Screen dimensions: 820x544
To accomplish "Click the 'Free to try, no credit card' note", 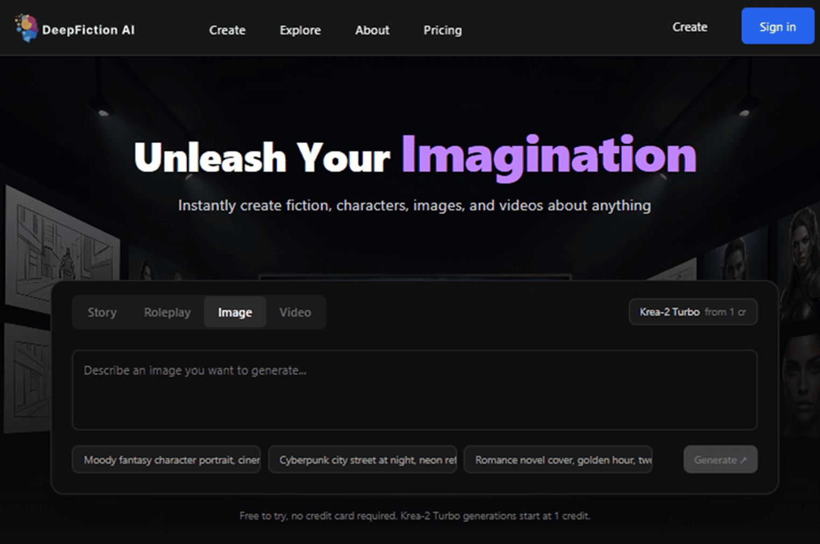I will (415, 515).
